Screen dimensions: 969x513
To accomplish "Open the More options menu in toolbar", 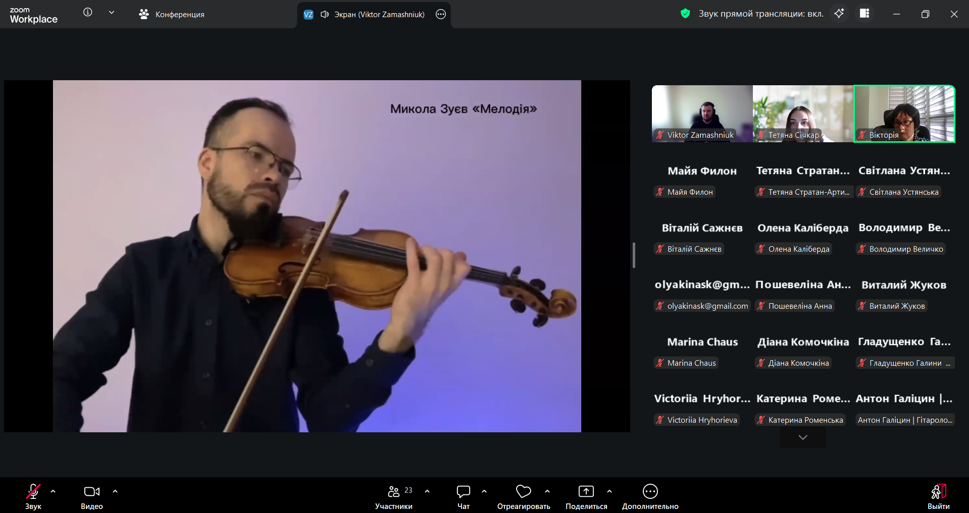I will coord(650,497).
